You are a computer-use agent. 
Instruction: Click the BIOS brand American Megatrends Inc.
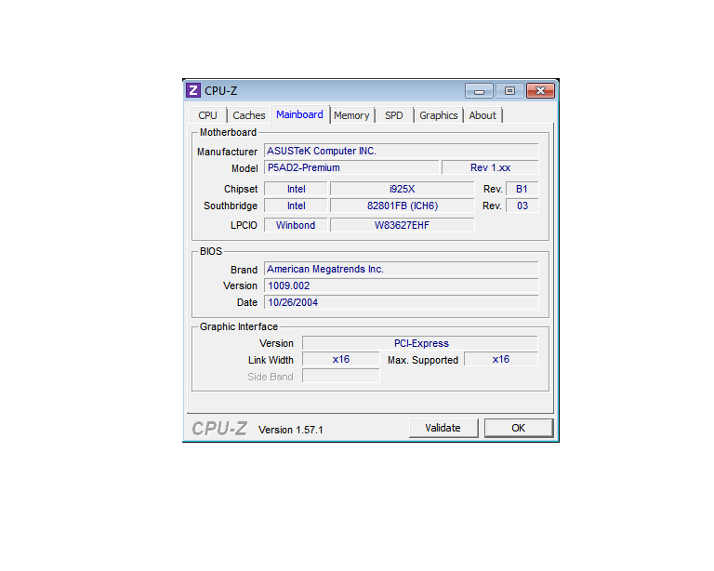pos(402,269)
